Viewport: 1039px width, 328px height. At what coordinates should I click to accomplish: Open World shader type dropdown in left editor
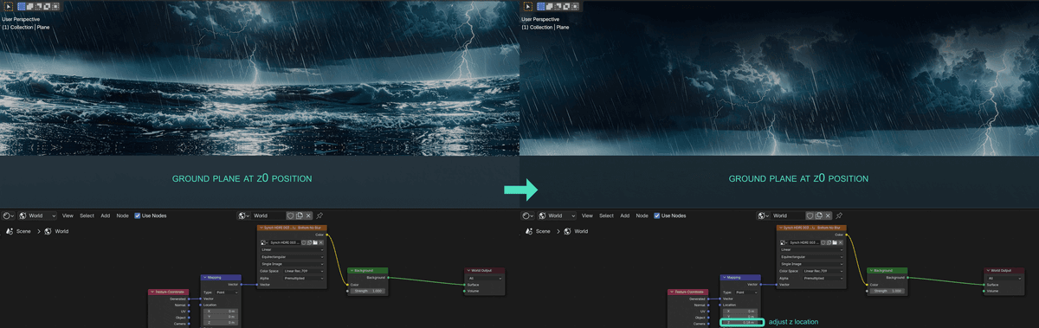(37, 215)
